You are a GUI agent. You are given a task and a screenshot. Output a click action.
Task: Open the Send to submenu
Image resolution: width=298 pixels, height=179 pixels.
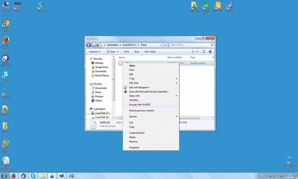pyautogui.click(x=151, y=116)
